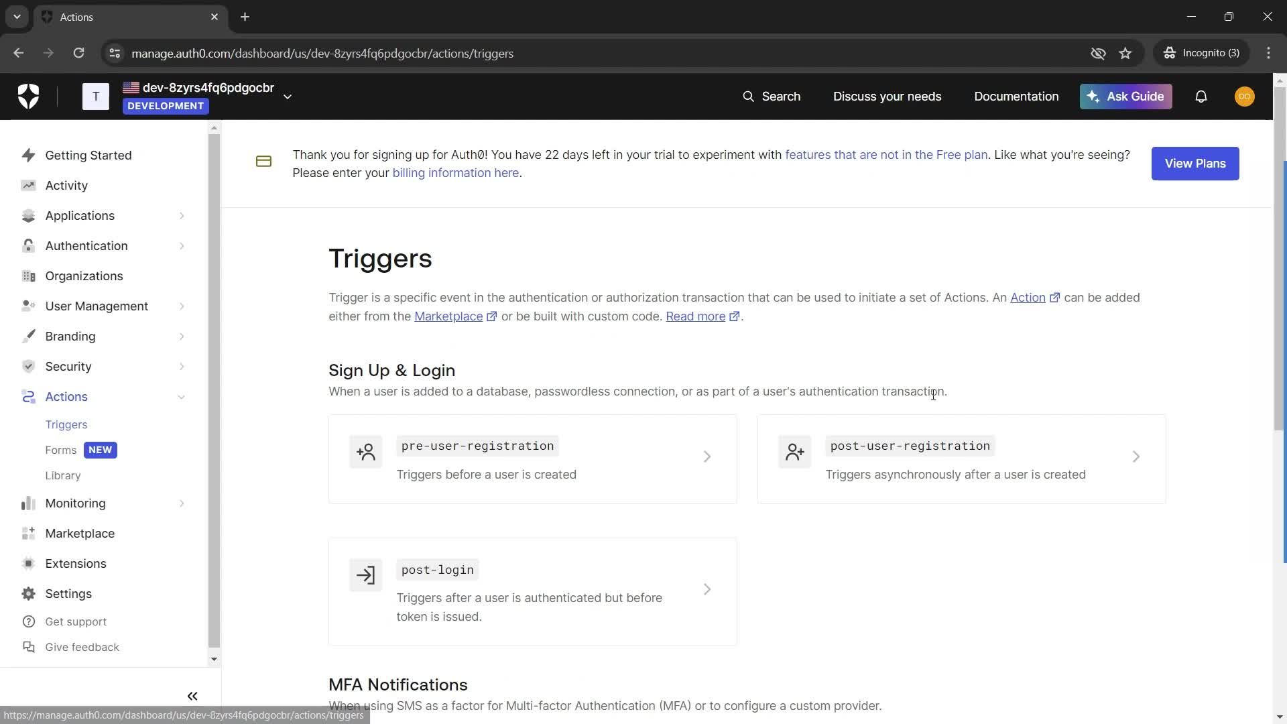Open the orange user profile avatar

[1245, 97]
